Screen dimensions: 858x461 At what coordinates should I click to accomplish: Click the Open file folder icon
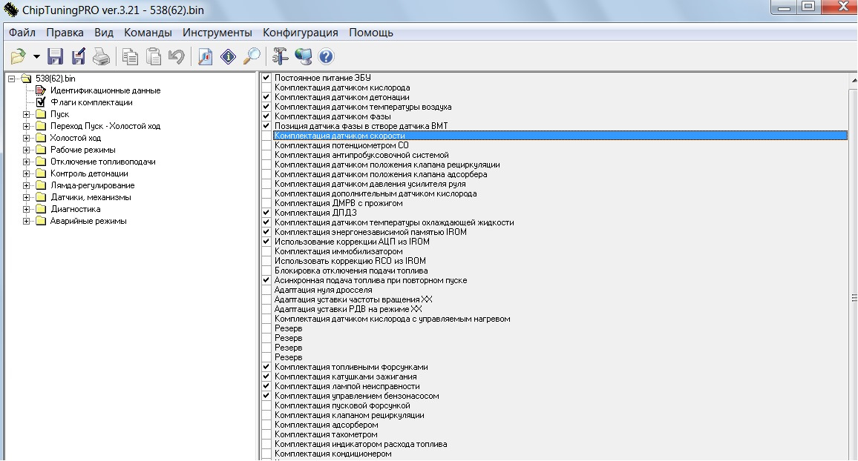(x=18, y=56)
